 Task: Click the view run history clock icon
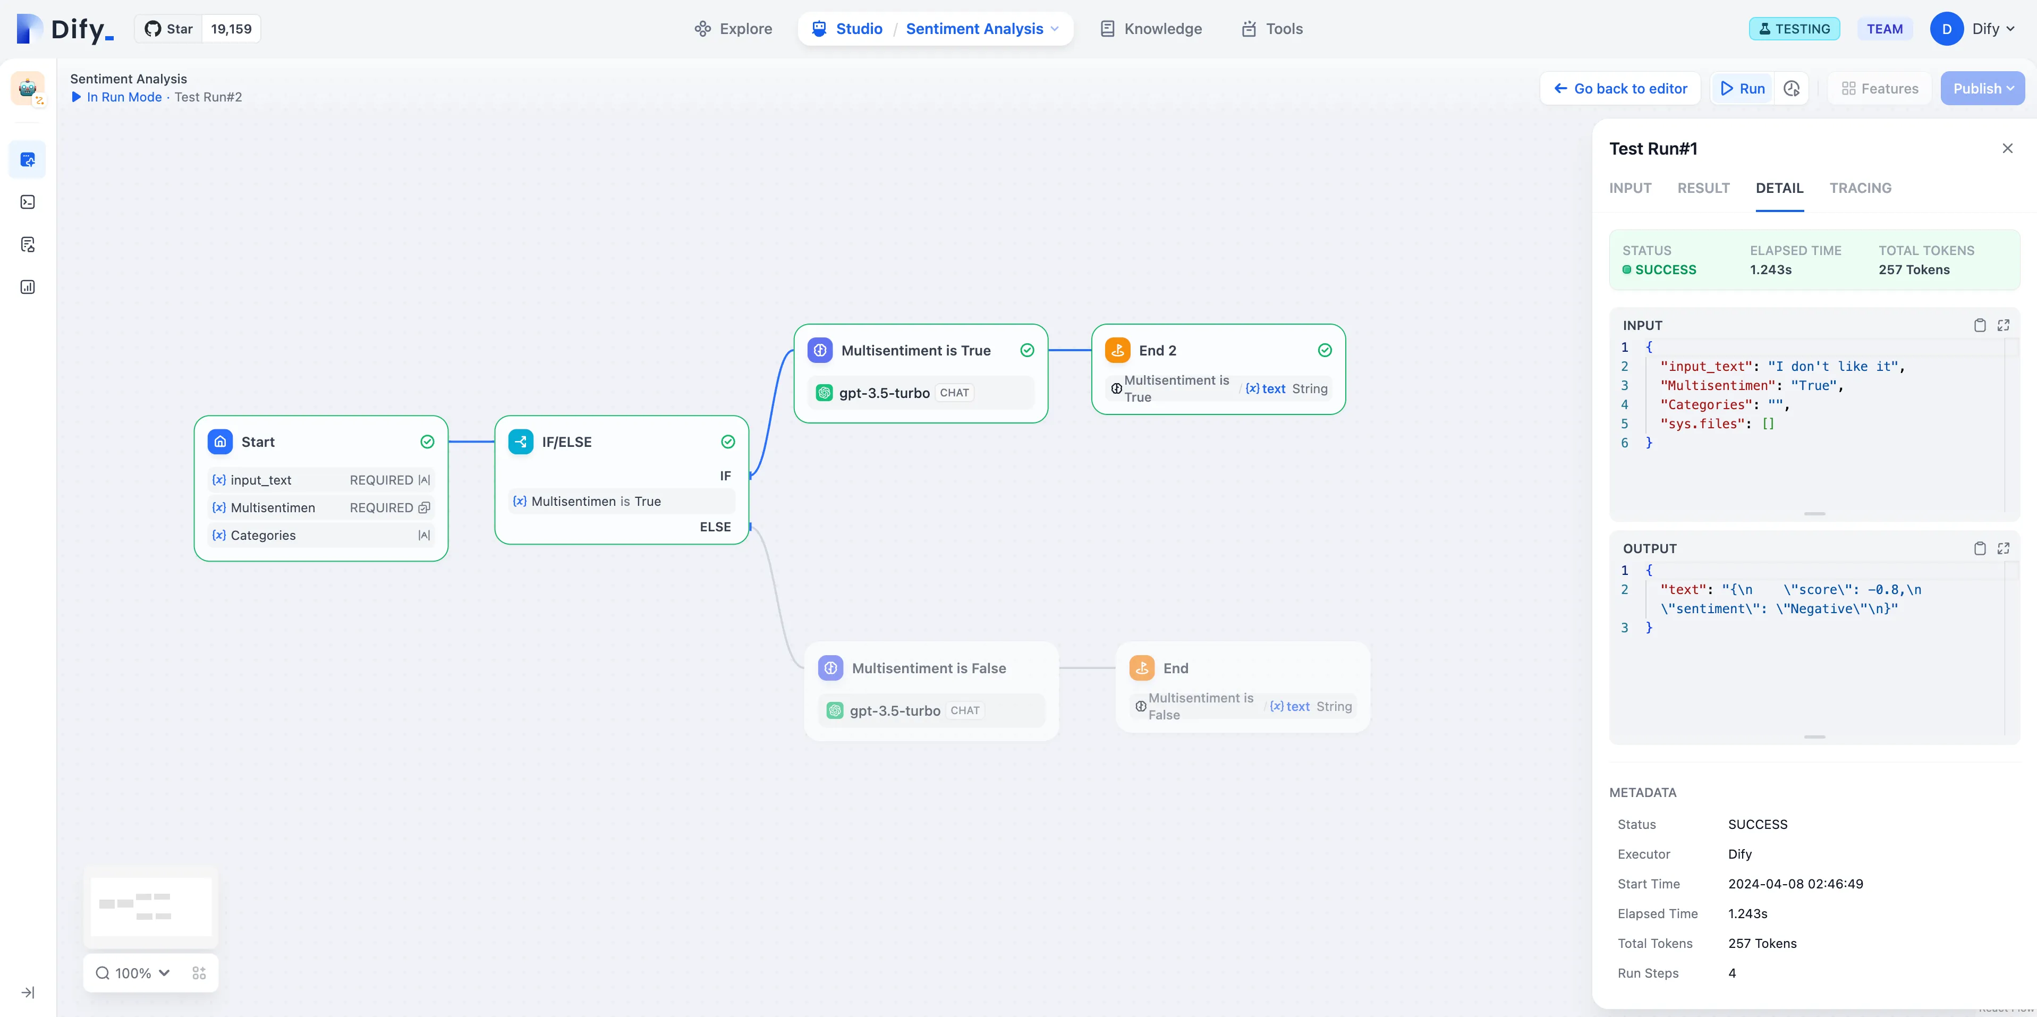point(1791,89)
